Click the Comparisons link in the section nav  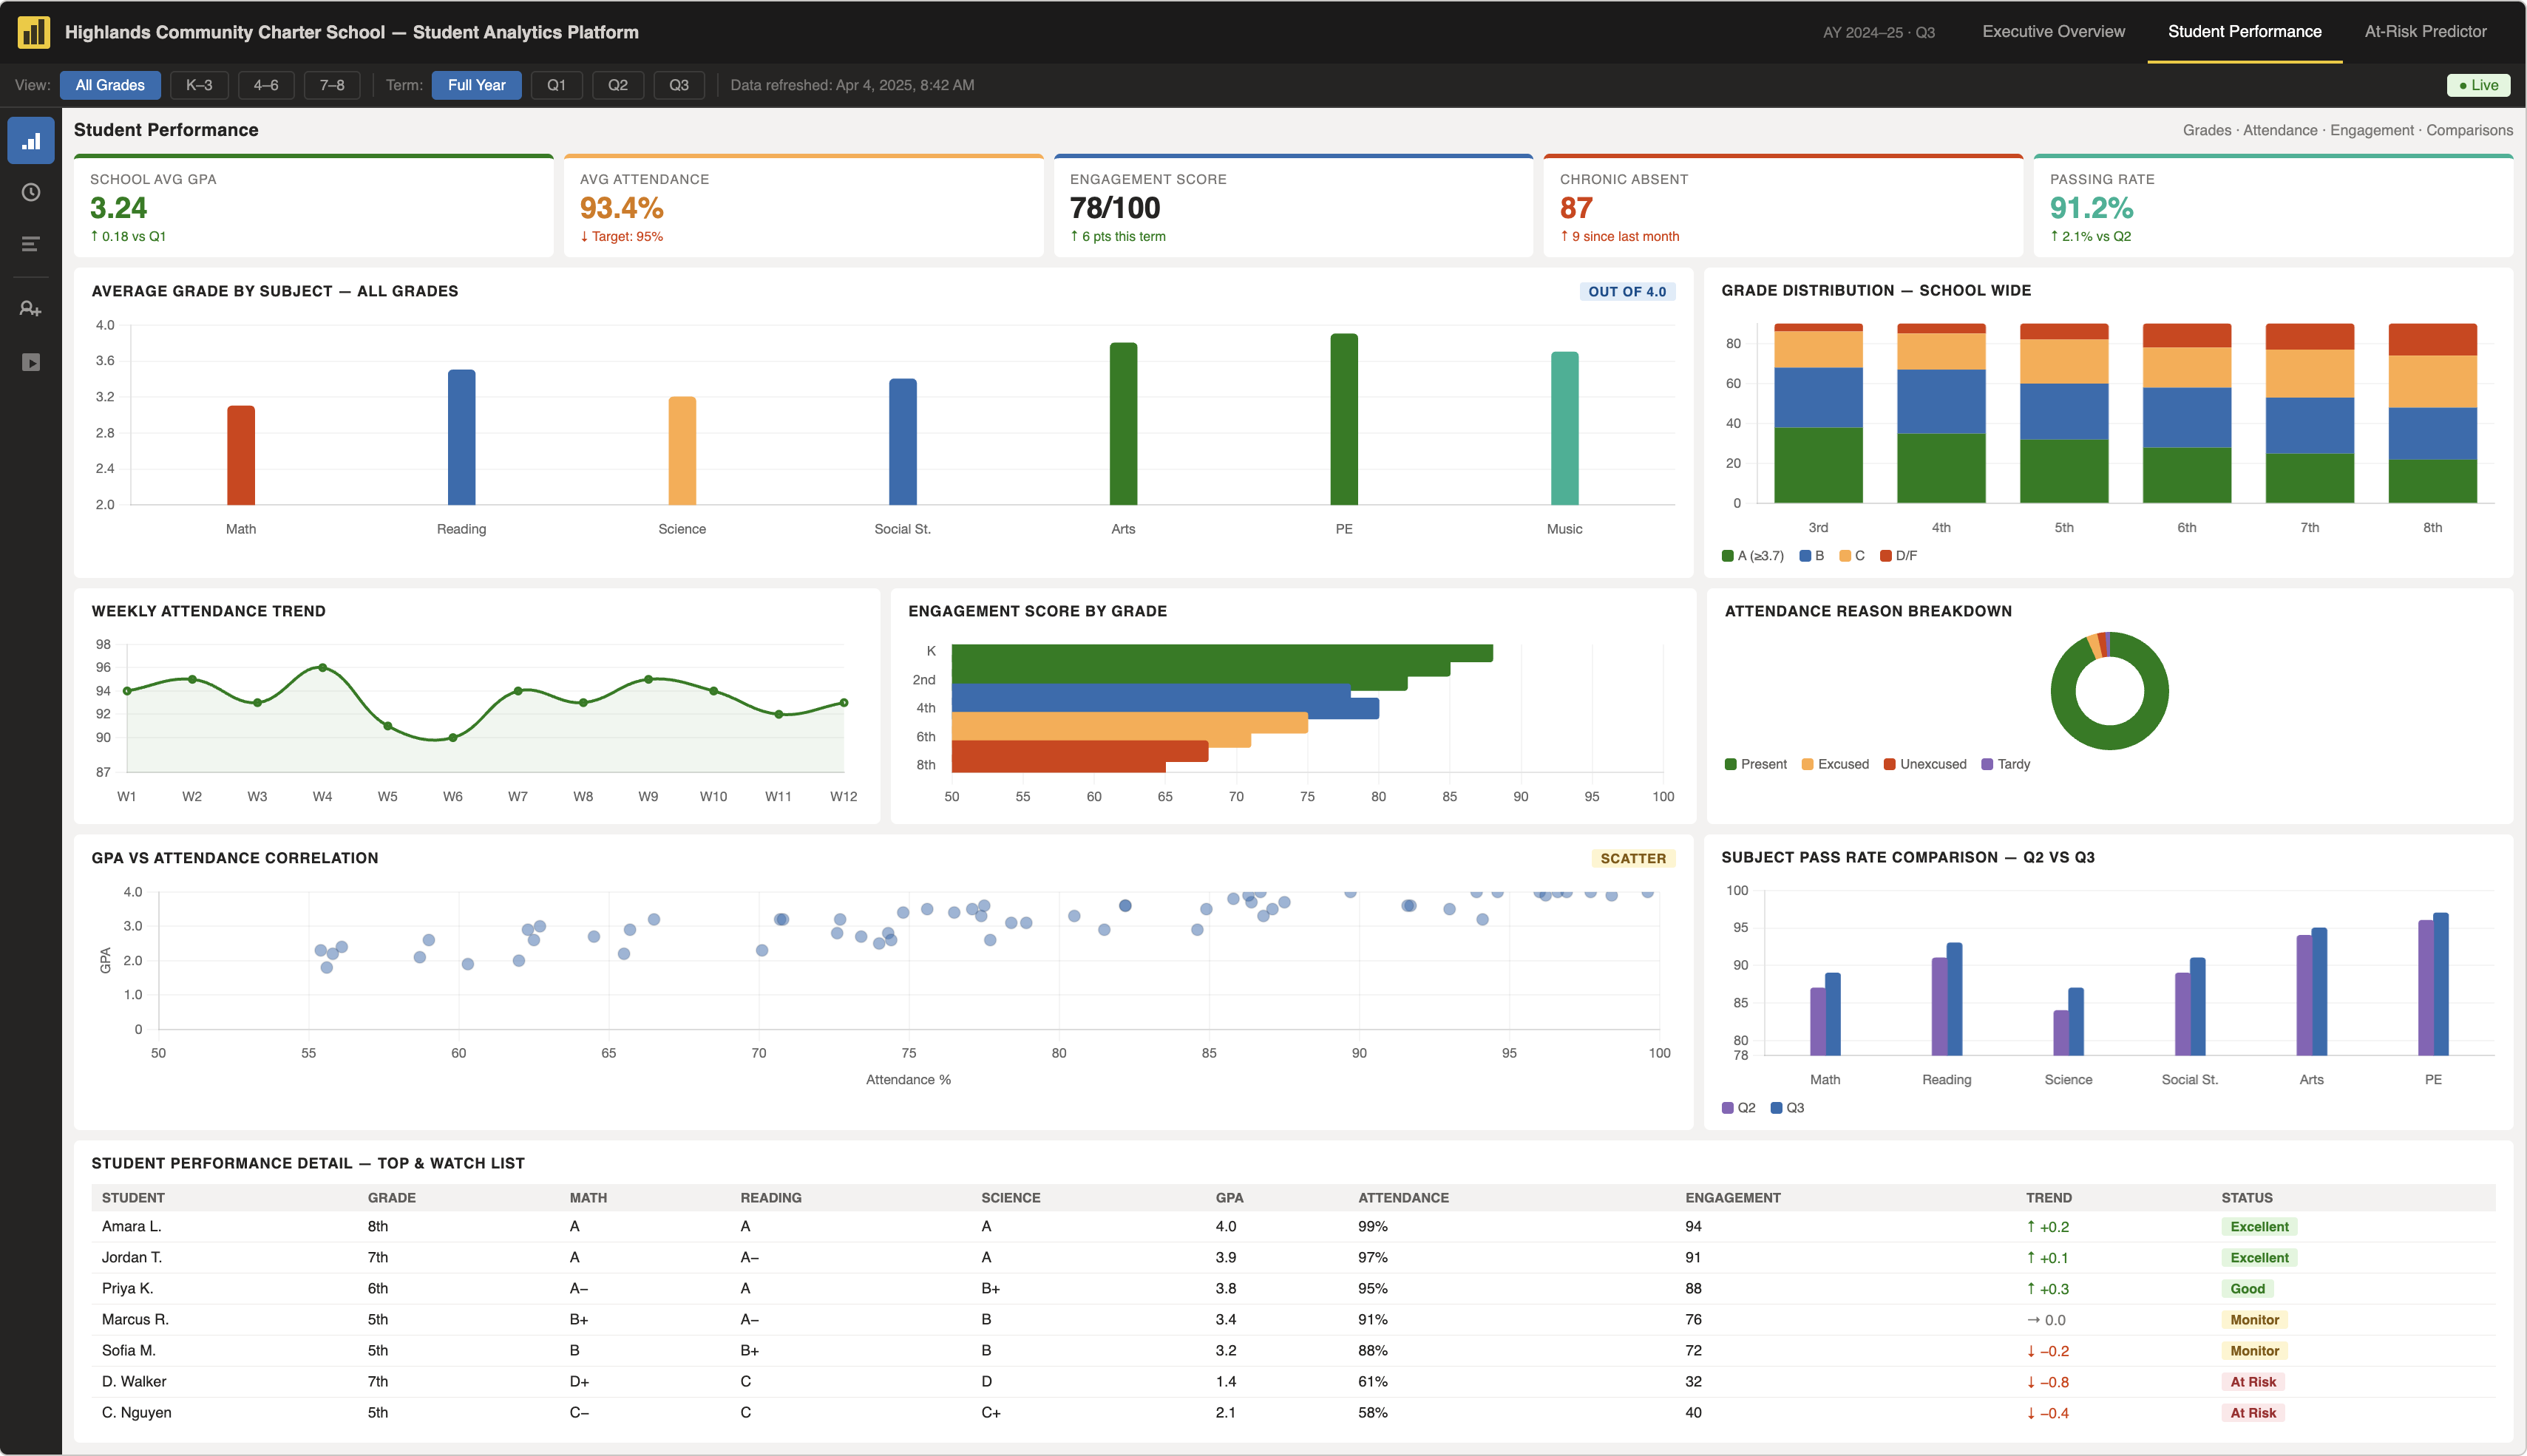pos(2470,130)
